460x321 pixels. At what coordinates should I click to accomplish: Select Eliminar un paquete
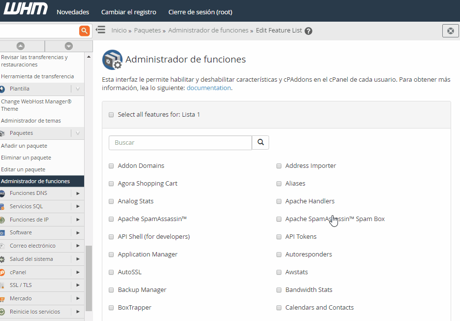coord(26,158)
